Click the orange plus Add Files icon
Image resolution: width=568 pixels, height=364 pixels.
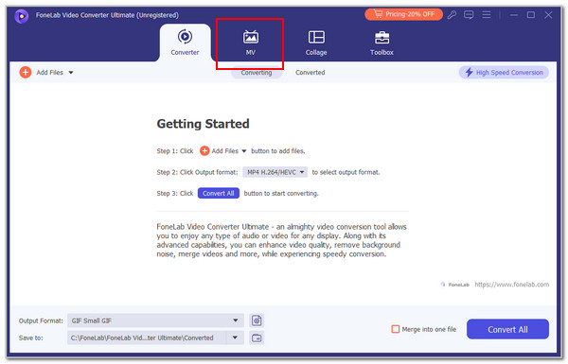click(26, 73)
